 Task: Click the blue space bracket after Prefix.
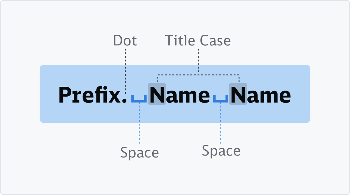click(x=139, y=99)
